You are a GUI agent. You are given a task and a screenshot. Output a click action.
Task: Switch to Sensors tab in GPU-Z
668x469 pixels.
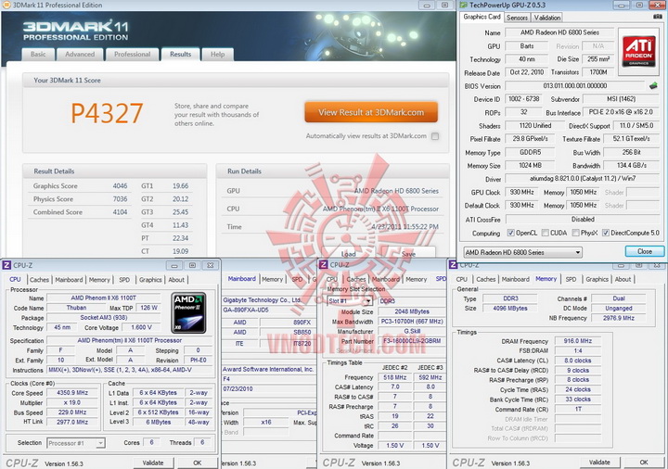click(x=517, y=18)
